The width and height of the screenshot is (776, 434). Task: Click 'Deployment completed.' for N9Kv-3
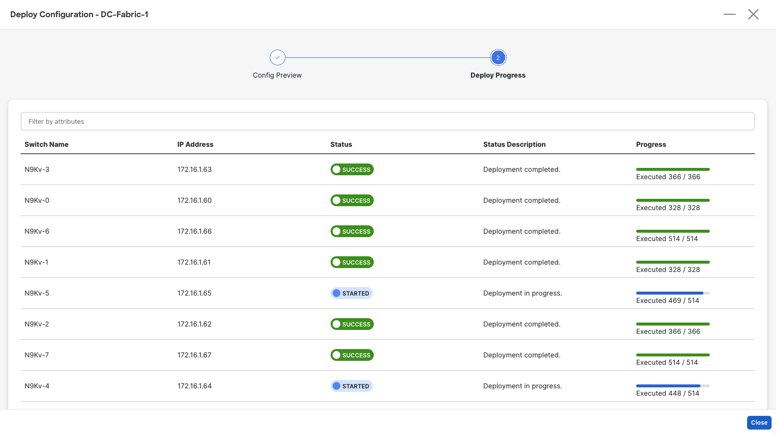pyautogui.click(x=521, y=169)
